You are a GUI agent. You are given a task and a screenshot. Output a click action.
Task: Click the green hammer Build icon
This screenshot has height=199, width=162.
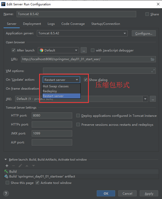[6, 171]
